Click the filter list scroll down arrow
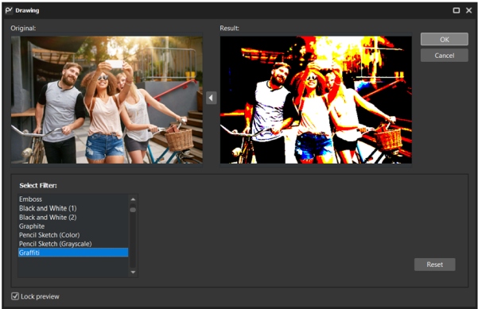This screenshot has width=478, height=309. tap(133, 272)
